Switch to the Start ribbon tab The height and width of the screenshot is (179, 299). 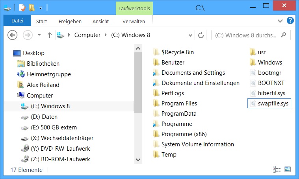[41, 22]
